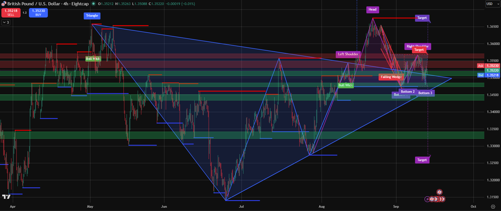Click the British Pound / U.S. Dollar title
501x211 pixels.
[x=34, y=4]
